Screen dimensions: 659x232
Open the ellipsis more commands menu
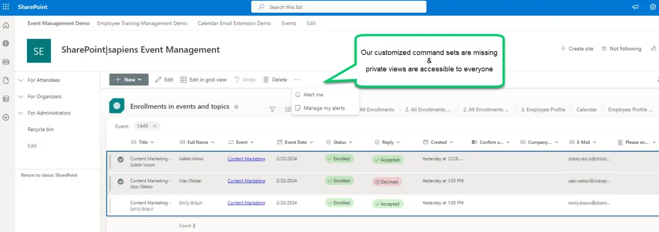298,79
